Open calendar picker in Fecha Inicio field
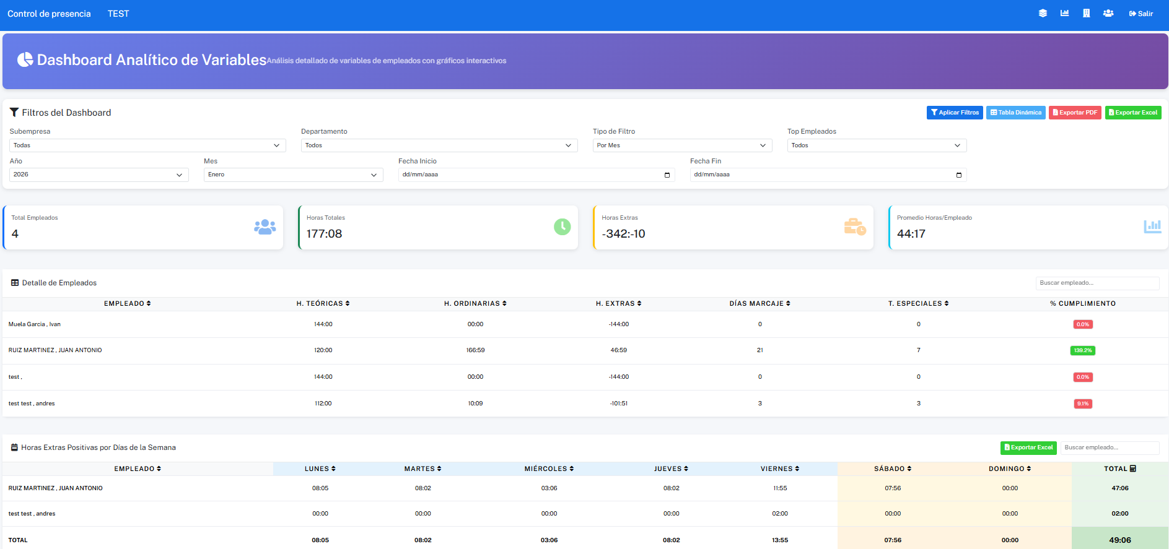 point(667,175)
